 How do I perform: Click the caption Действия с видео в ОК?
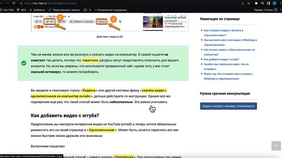[110, 37]
